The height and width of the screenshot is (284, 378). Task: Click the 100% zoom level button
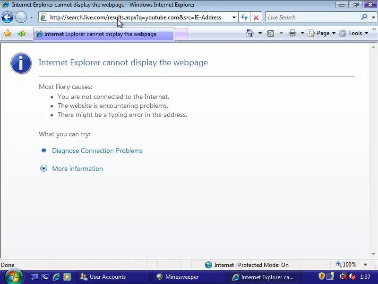pyautogui.click(x=346, y=265)
